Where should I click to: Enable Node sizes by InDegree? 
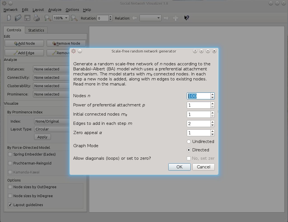(x=10, y=196)
